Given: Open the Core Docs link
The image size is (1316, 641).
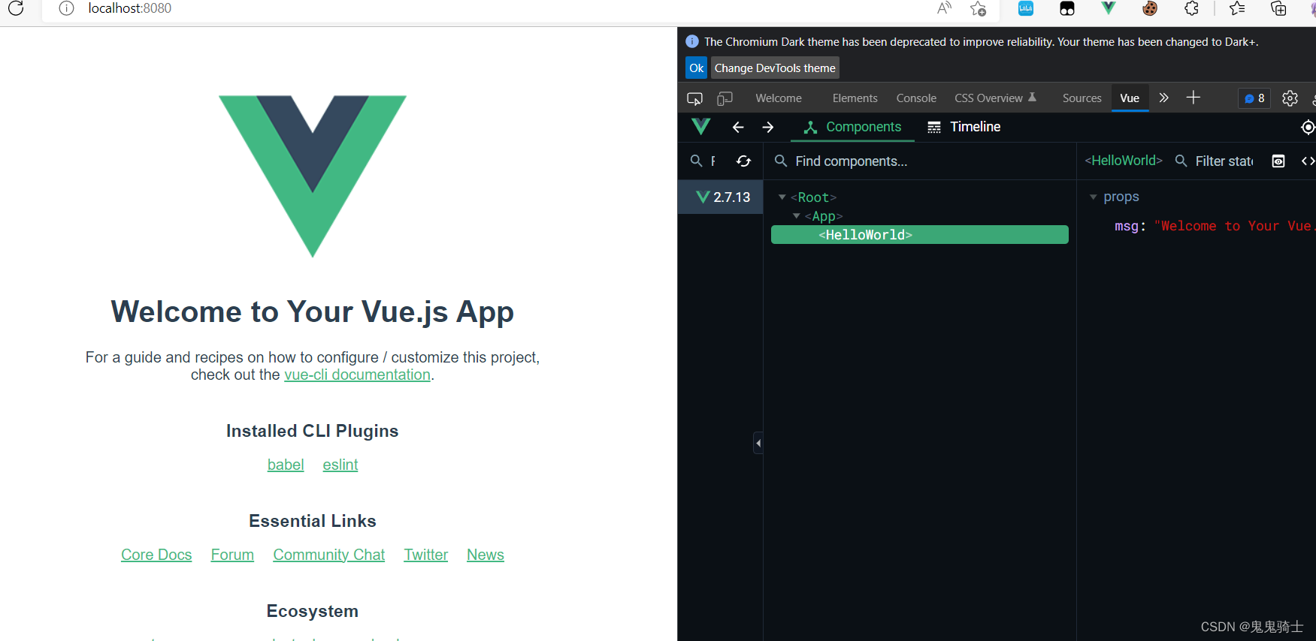Looking at the screenshot, I should (x=156, y=555).
